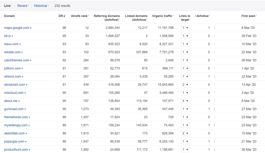Sort by Ahrefs rank column
Viewport: 265px width, 153px height.
79,16
